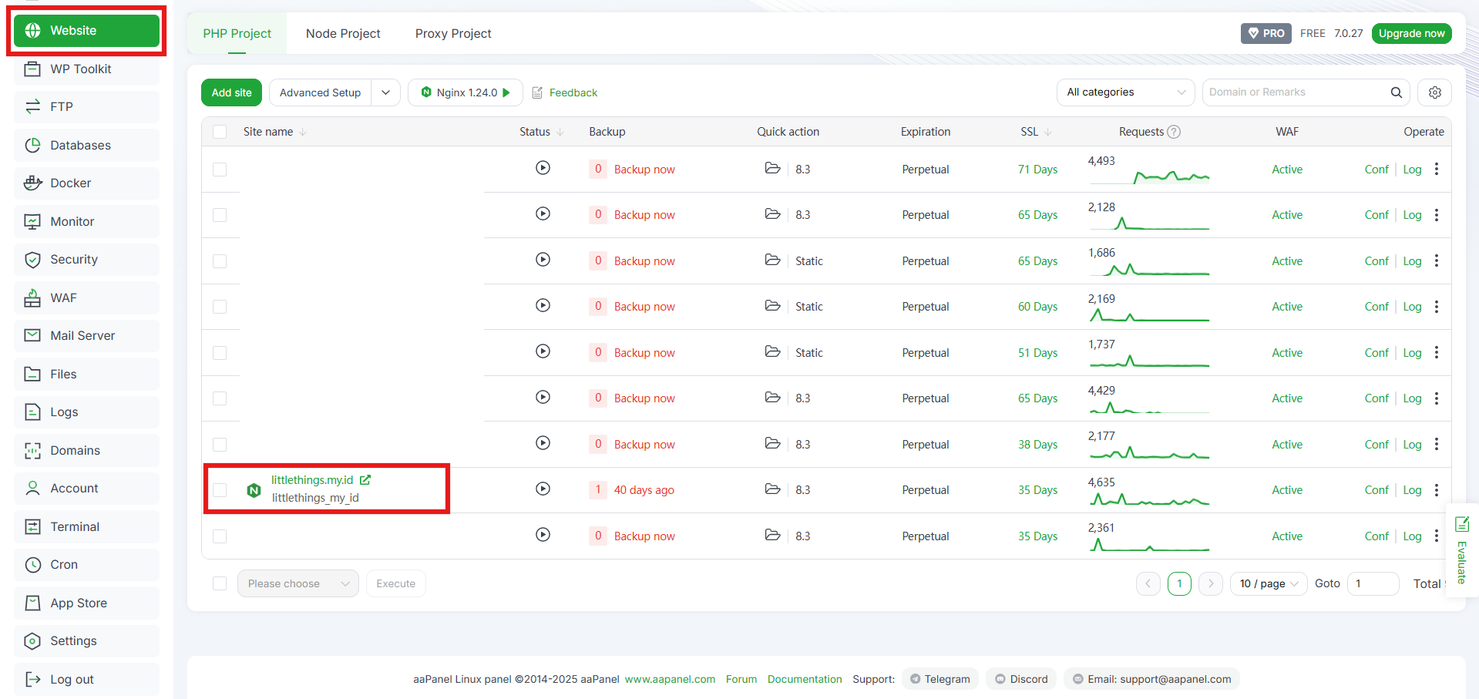Check the box for the 60 Days row

[x=220, y=307]
